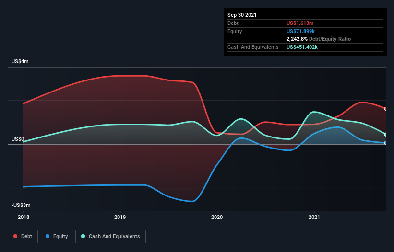Click Cash And Equivalents label in tooltip

[x=253, y=47]
